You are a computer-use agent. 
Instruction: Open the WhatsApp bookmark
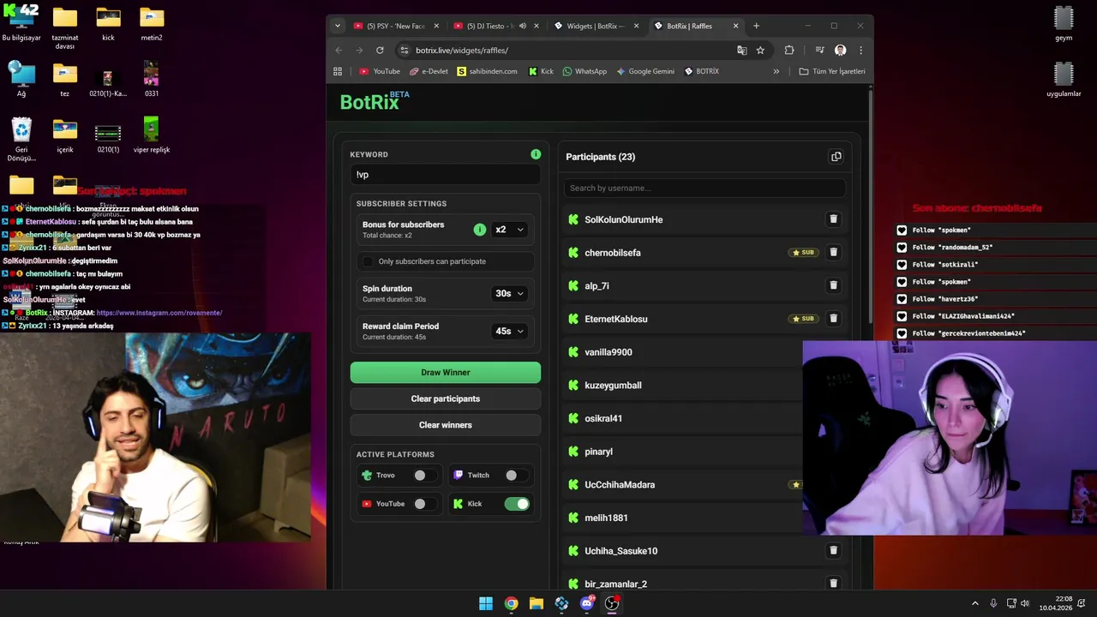(x=584, y=71)
